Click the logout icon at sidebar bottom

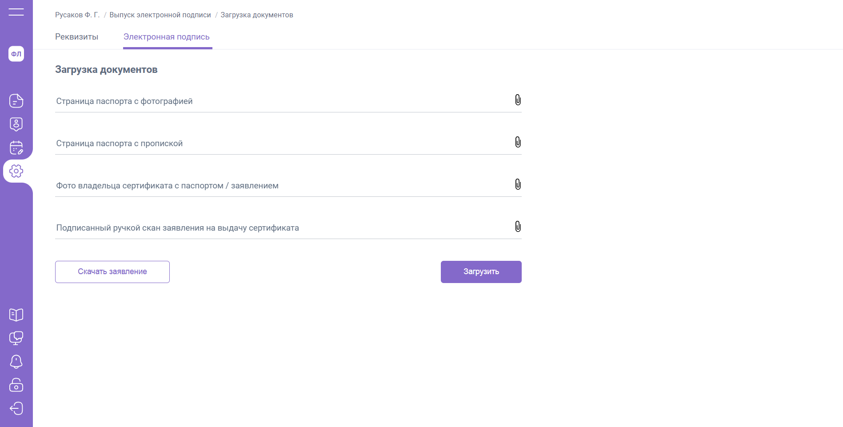tap(16, 408)
